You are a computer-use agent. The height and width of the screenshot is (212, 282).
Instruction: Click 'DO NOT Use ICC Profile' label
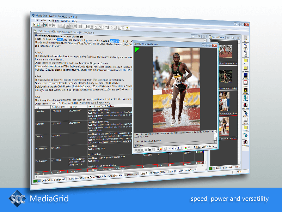pyautogui.click(x=204, y=147)
